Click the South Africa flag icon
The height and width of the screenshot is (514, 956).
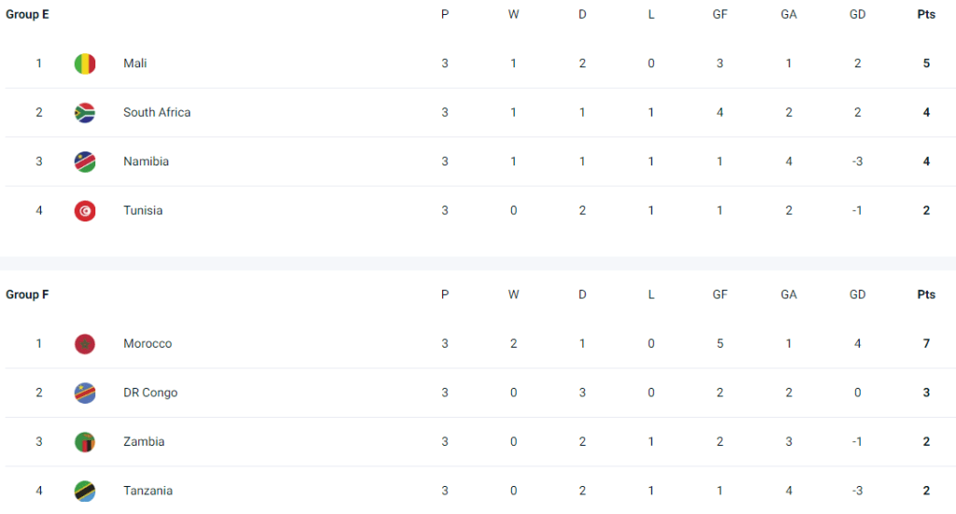(85, 112)
